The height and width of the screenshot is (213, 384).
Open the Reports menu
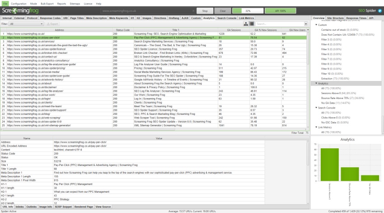(x=61, y=4)
